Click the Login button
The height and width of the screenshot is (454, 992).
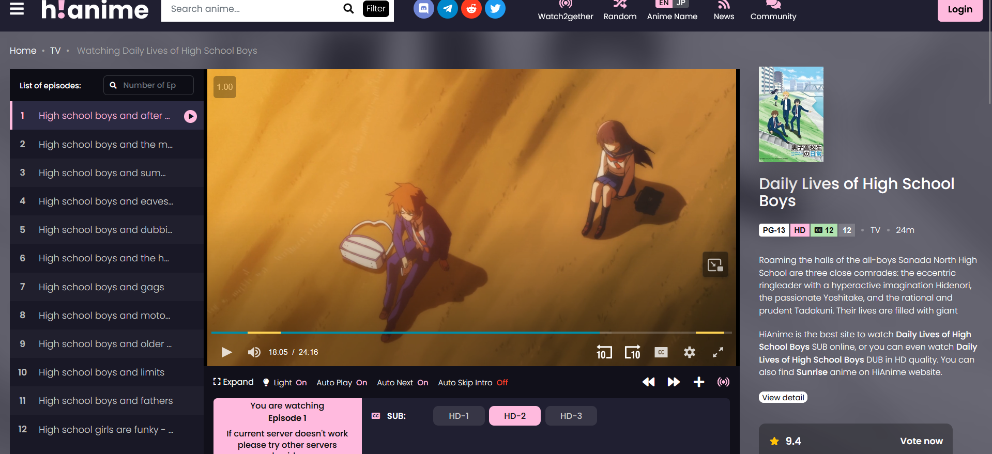click(x=959, y=9)
